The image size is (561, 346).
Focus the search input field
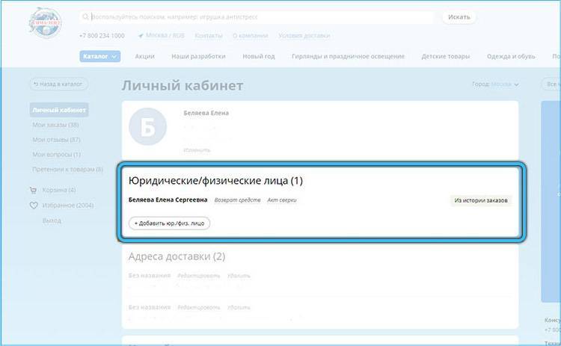(256, 16)
